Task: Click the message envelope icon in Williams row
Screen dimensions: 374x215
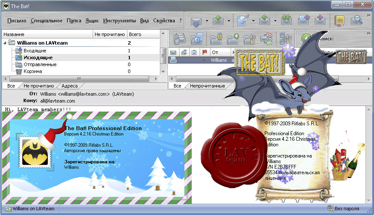Action: [173, 60]
